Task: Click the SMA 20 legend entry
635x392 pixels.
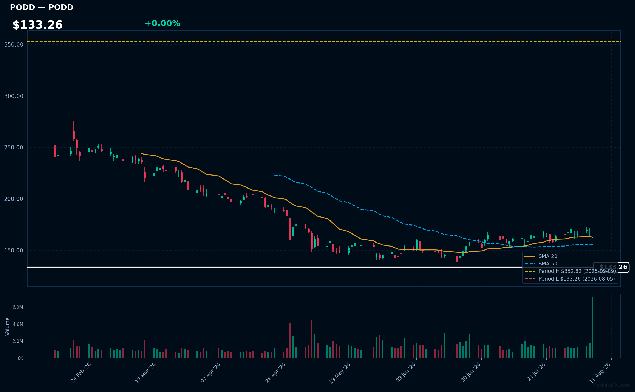Action: pyautogui.click(x=541, y=256)
